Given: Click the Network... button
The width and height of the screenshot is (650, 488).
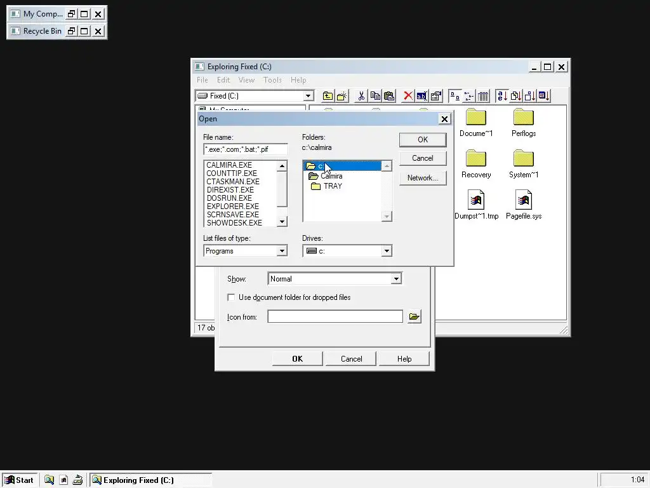Looking at the screenshot, I should tap(423, 178).
